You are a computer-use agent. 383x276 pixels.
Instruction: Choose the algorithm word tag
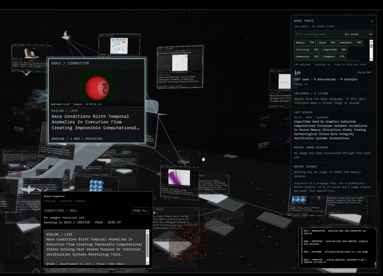click(x=334, y=50)
